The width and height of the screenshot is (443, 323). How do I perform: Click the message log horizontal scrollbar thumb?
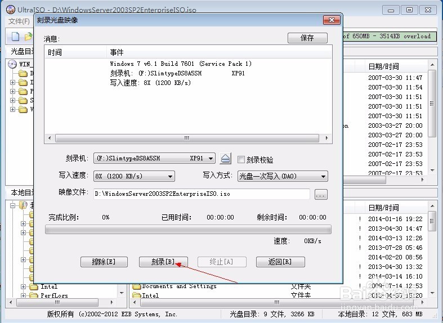point(187,138)
